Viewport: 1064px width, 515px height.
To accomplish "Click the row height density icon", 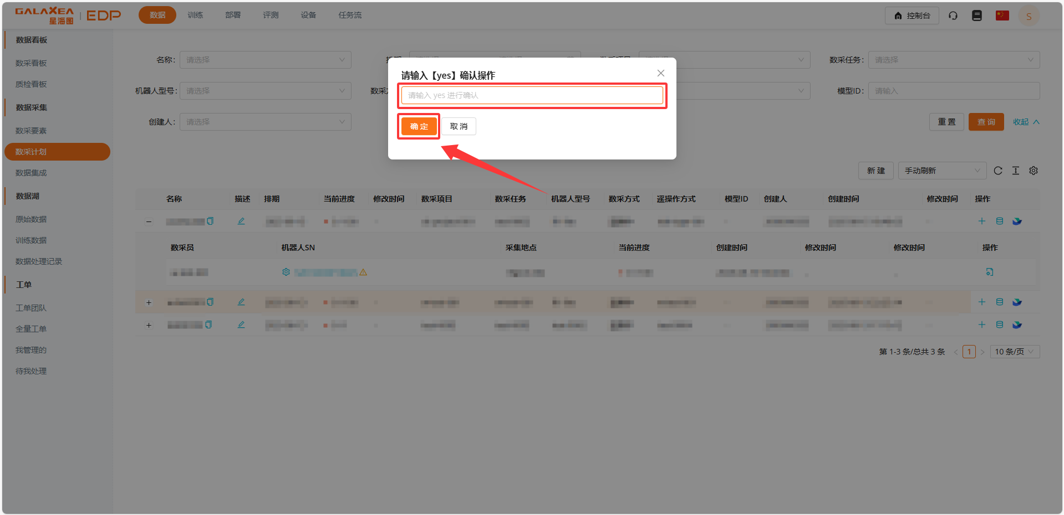I will pos(1016,171).
